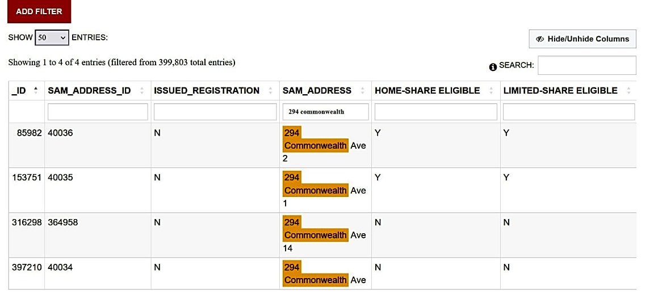
Task: Click the LIMITED-SHARE ELIGIBLE filter input
Action: (x=569, y=112)
